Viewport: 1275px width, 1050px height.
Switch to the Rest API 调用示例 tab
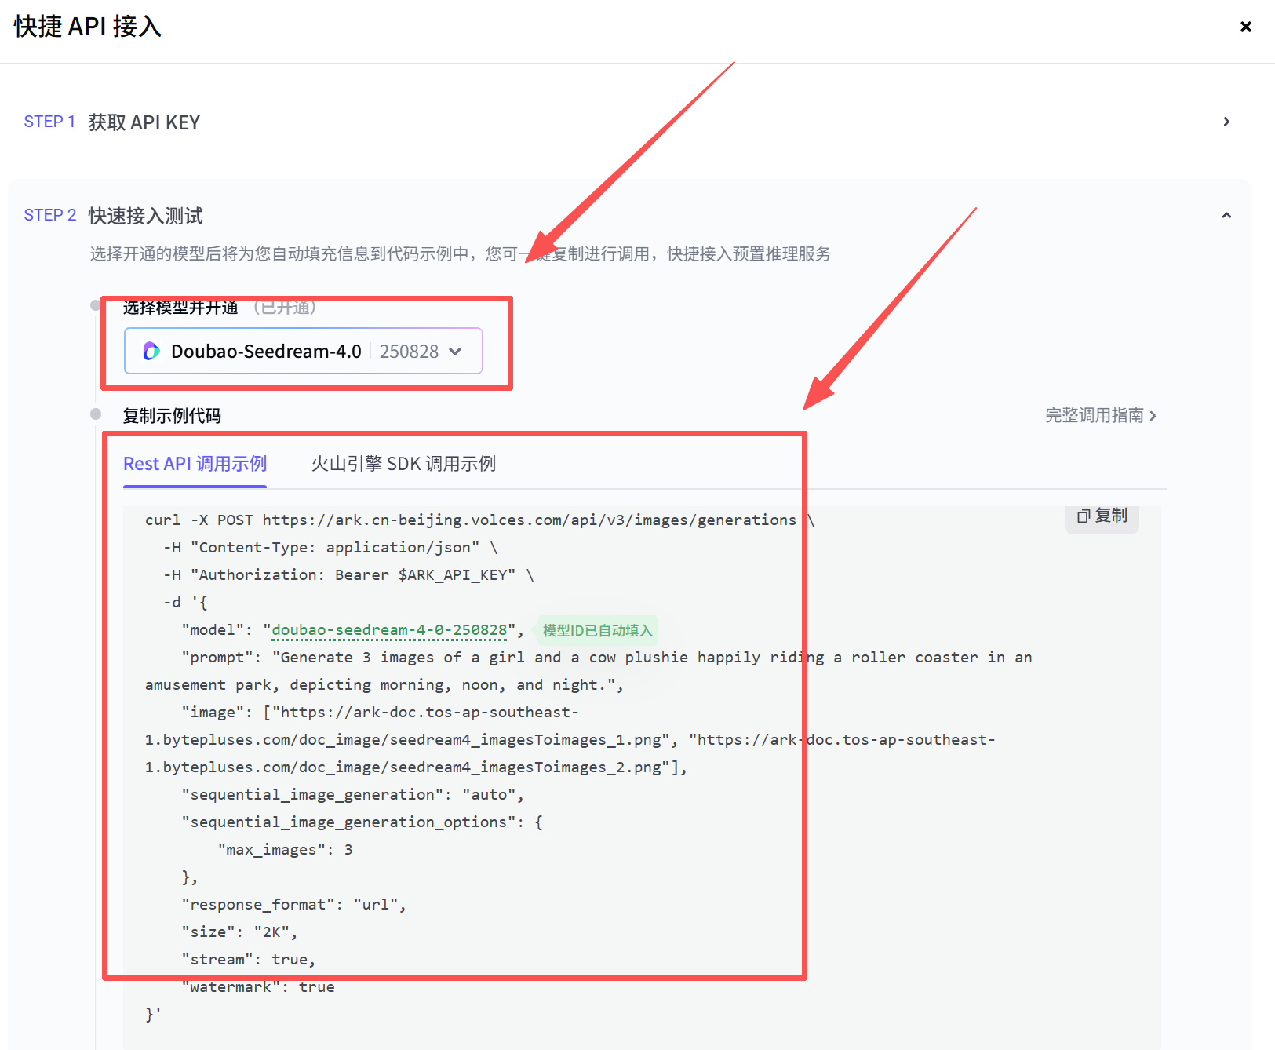click(195, 464)
